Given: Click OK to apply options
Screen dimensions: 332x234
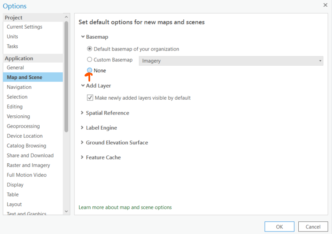Looking at the screenshot, I should coord(279,226).
